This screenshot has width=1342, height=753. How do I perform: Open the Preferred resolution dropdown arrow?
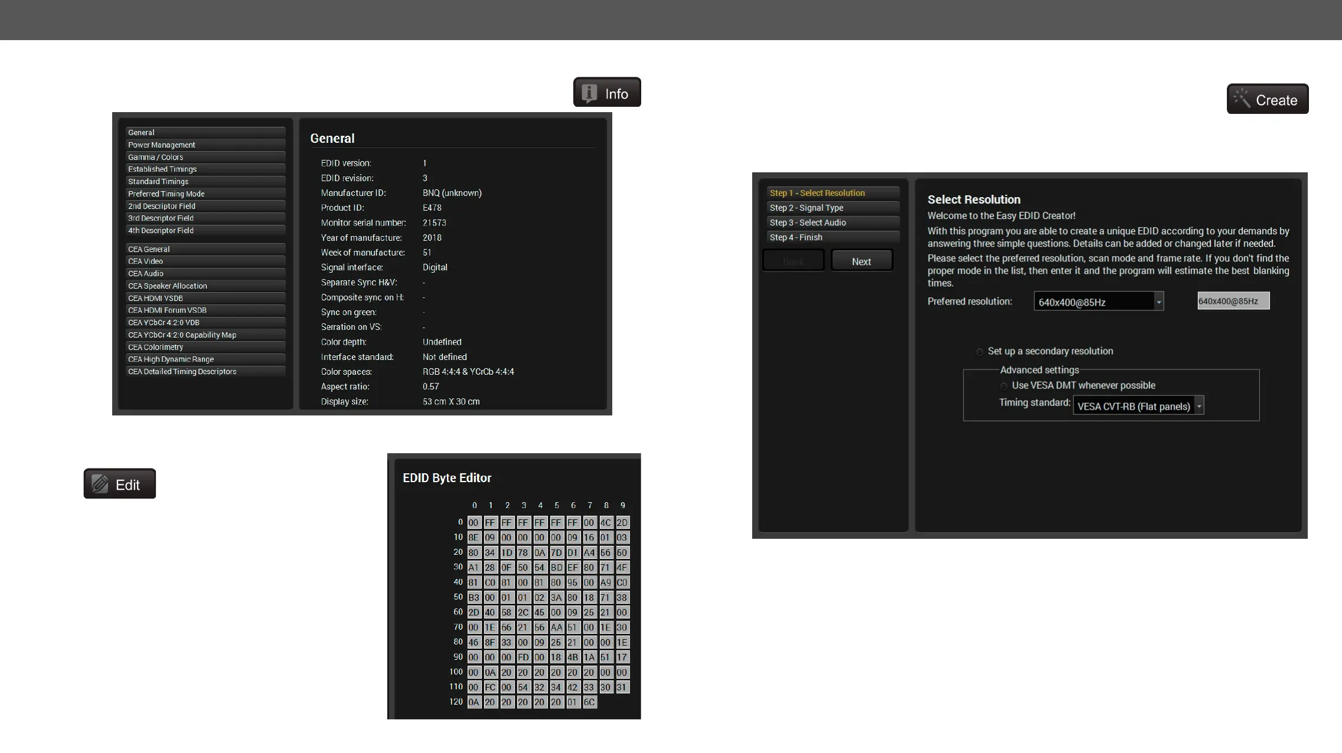pos(1158,302)
